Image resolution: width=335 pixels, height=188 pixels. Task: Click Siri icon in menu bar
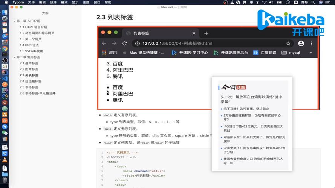pyautogui.click(x=321, y=2)
